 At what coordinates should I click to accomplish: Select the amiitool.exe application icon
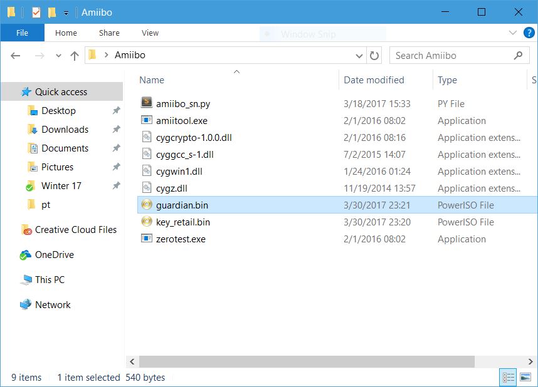(147, 120)
